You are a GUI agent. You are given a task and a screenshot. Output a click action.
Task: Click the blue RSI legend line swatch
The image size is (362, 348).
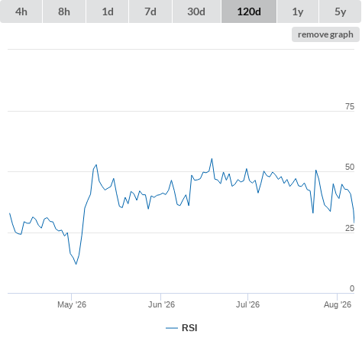pyautogui.click(x=172, y=328)
